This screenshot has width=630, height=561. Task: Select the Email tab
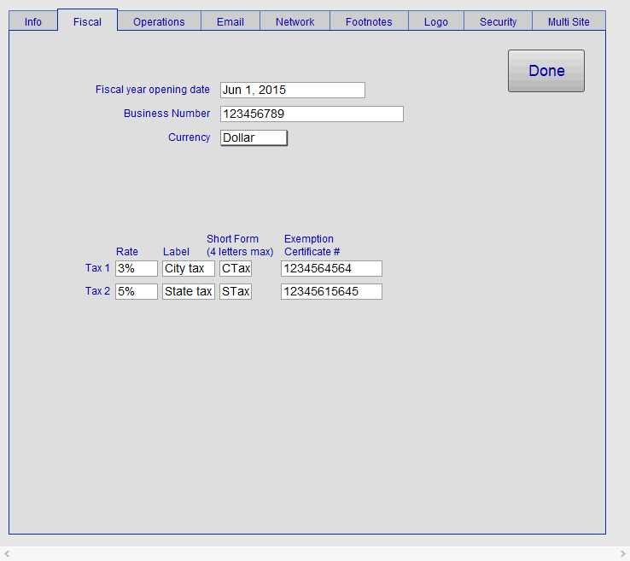pyautogui.click(x=230, y=21)
